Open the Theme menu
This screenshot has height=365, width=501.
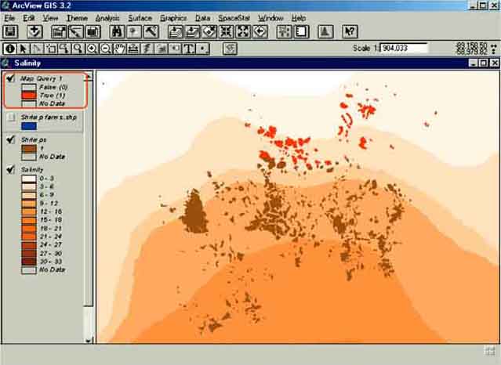tap(77, 17)
